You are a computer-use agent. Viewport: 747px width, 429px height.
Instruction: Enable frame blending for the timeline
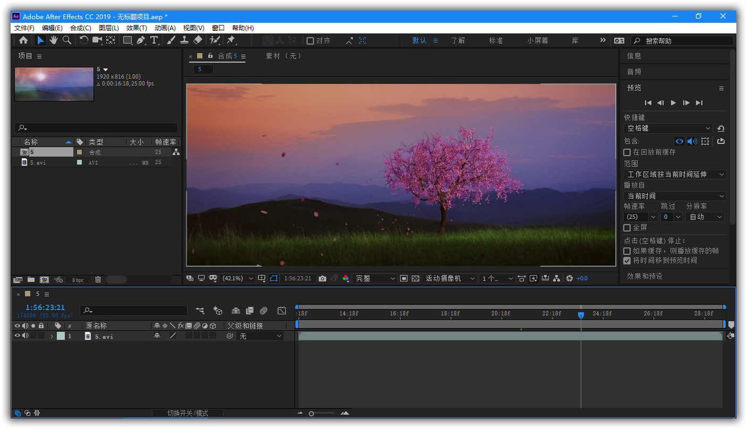[250, 311]
